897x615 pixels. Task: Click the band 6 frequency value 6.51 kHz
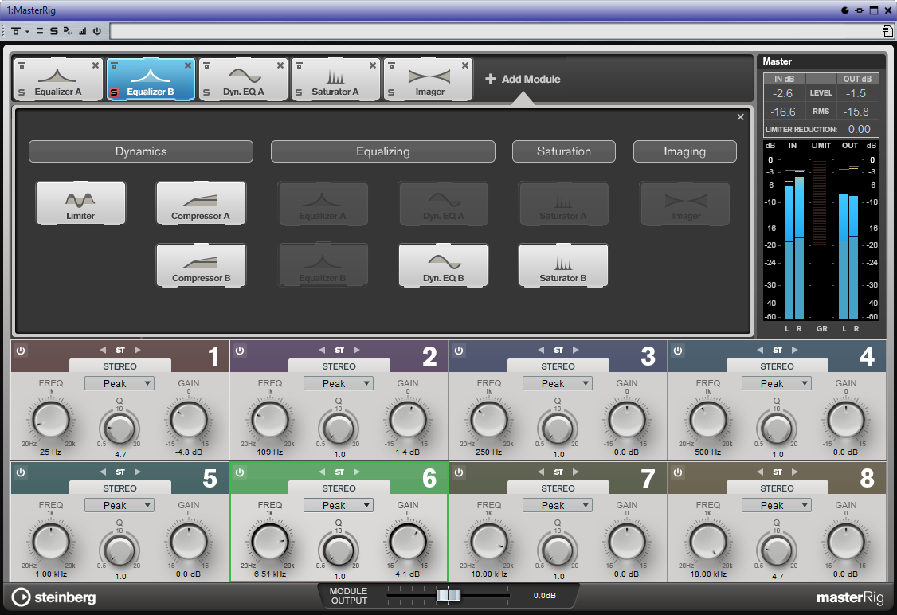270,574
